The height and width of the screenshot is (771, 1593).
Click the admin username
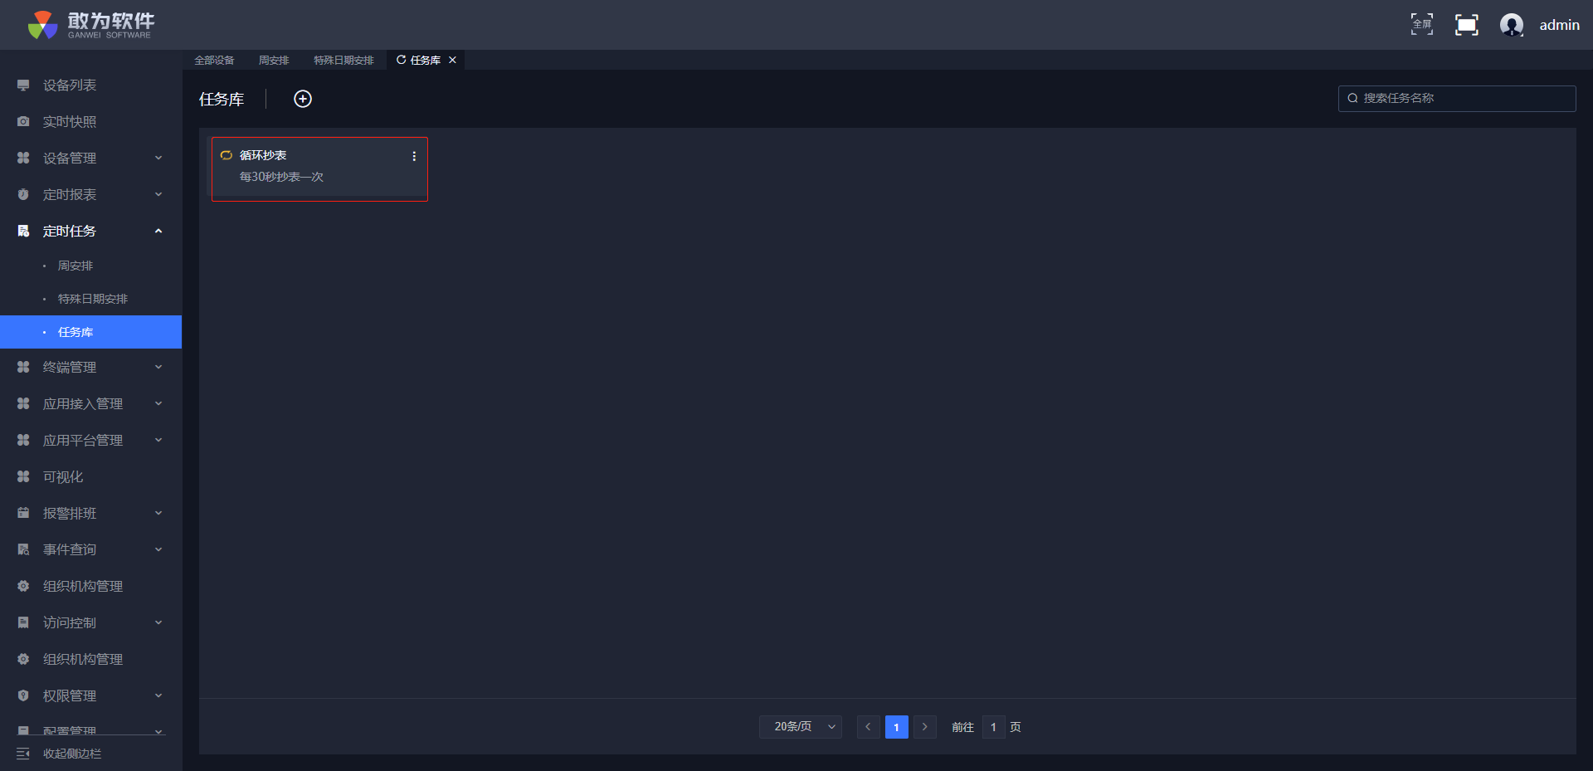1560,25
